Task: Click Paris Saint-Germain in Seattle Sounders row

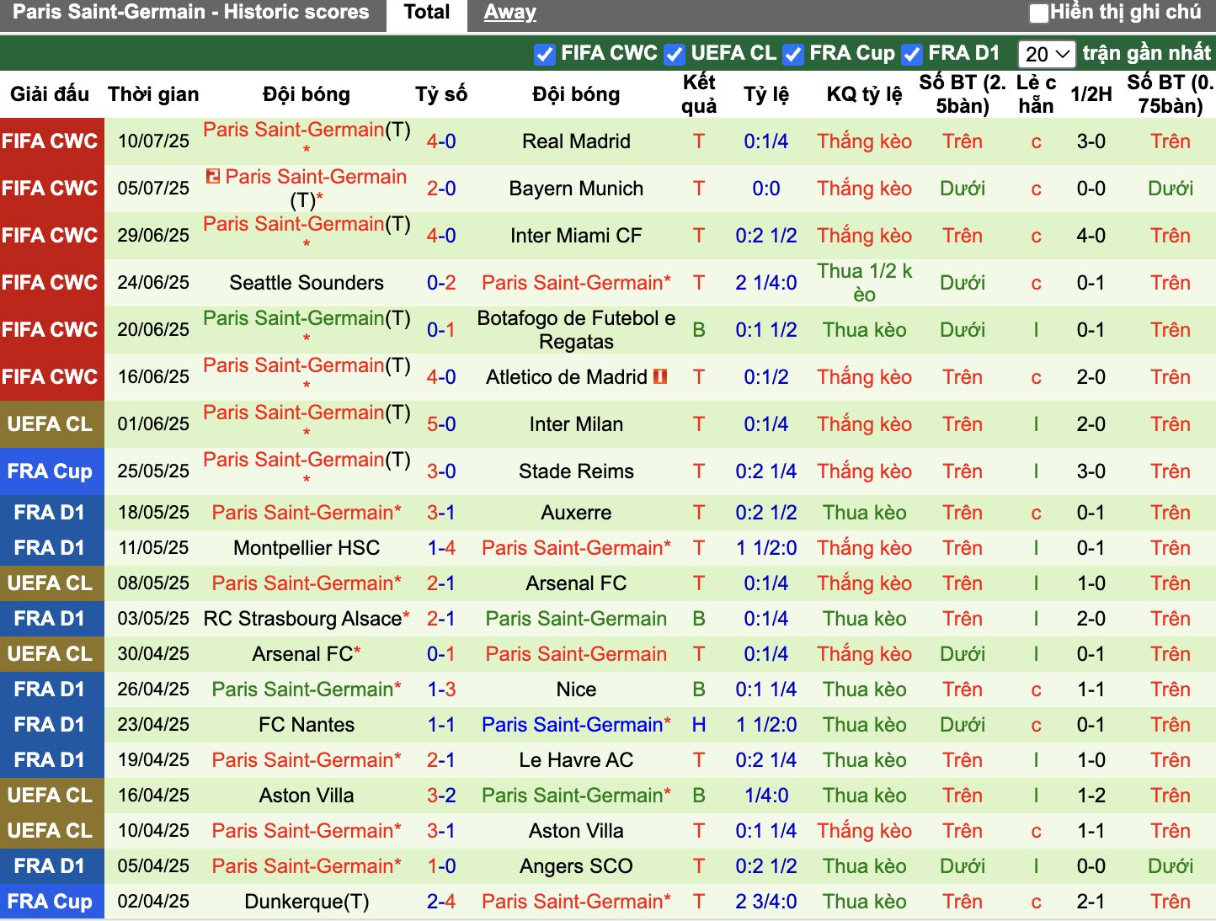Action: [x=573, y=282]
